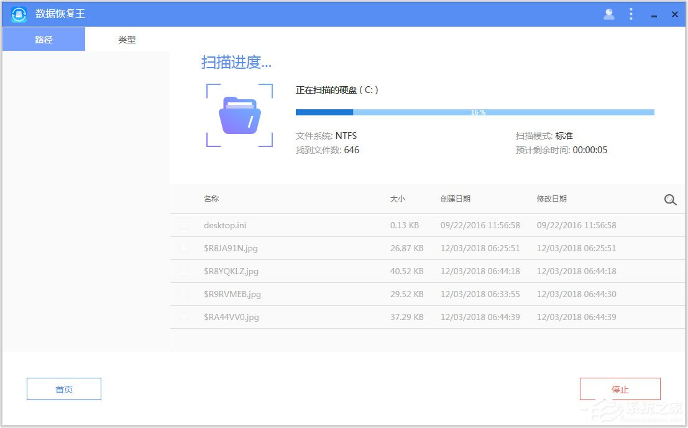688x428 pixels.
Task: Select the checkbox for $R8JA91N.jpg
Action: [184, 248]
